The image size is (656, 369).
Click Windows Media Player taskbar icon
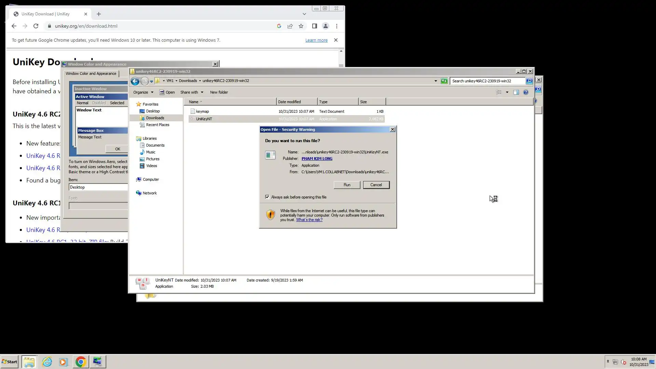[63, 362]
